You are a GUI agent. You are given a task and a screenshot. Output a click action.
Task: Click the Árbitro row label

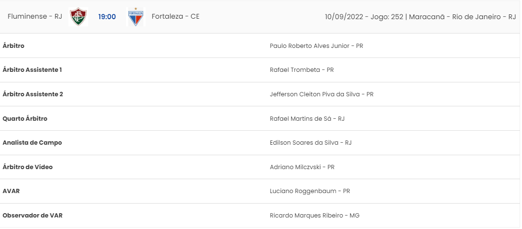point(13,46)
